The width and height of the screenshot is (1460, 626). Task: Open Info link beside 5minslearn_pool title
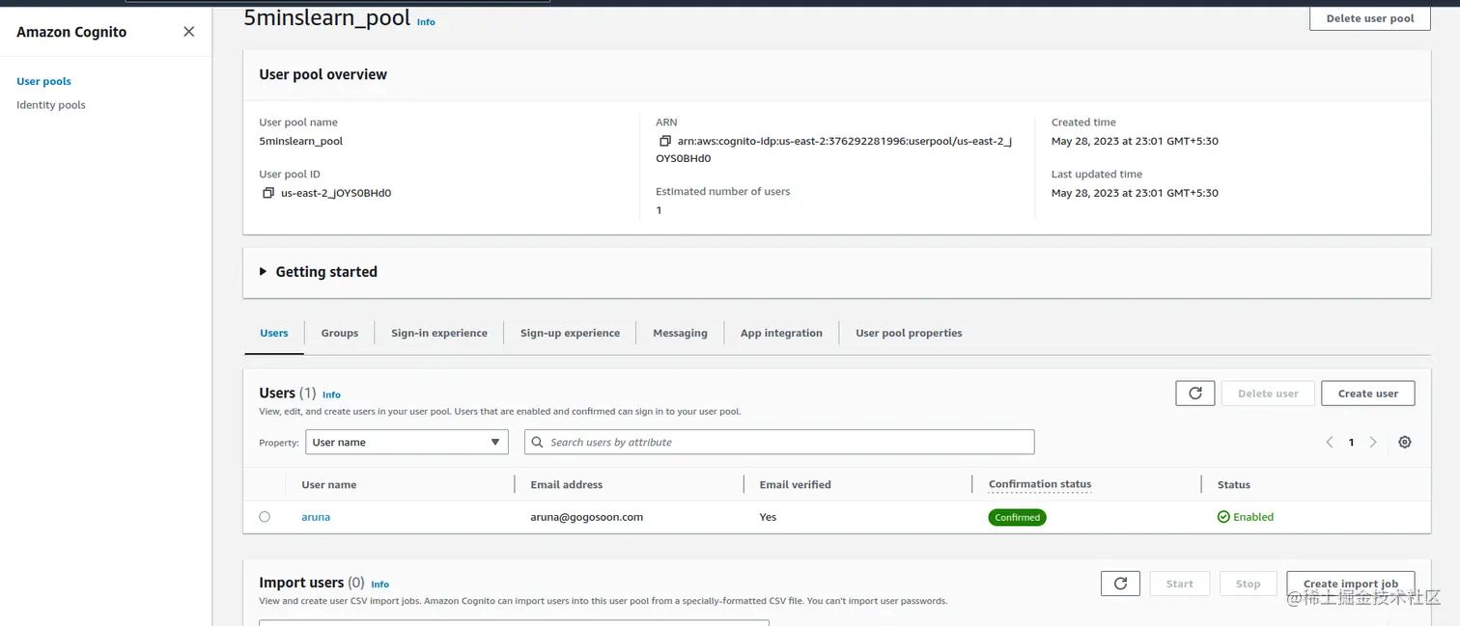tap(426, 21)
